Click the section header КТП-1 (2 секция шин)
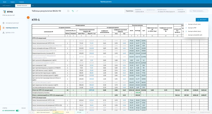Viewport: 212px width, 114px height. [39, 98]
